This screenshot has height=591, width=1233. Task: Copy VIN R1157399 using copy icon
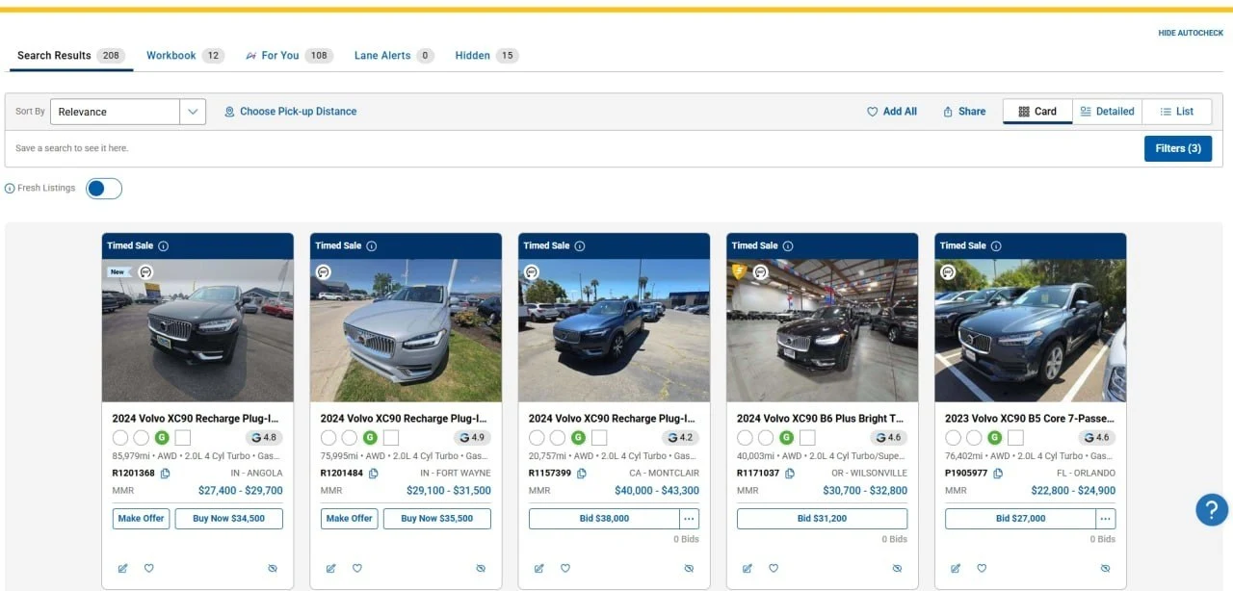[582, 473]
